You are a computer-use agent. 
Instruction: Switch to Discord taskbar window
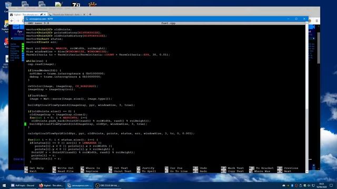pyautogui.click(x=23, y=185)
